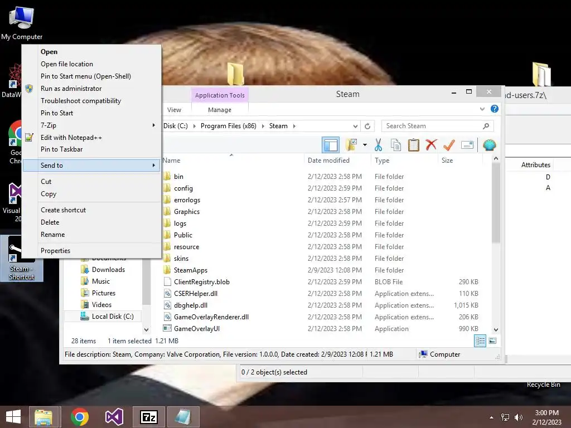This screenshot has height=428, width=571.
Task: Open Classic Shell settings shell icon
Action: pos(490,145)
